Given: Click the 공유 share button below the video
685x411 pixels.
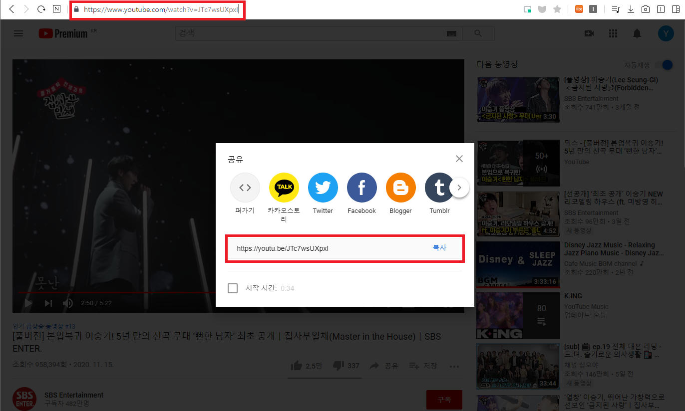Looking at the screenshot, I should click(x=383, y=366).
